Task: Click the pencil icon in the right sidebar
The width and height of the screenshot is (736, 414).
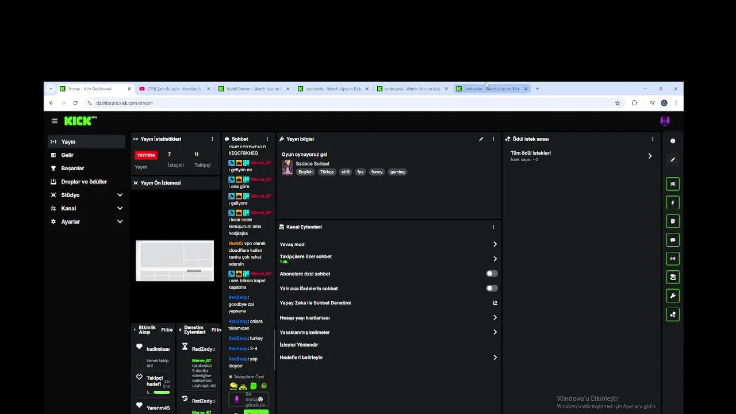Action: click(x=673, y=160)
